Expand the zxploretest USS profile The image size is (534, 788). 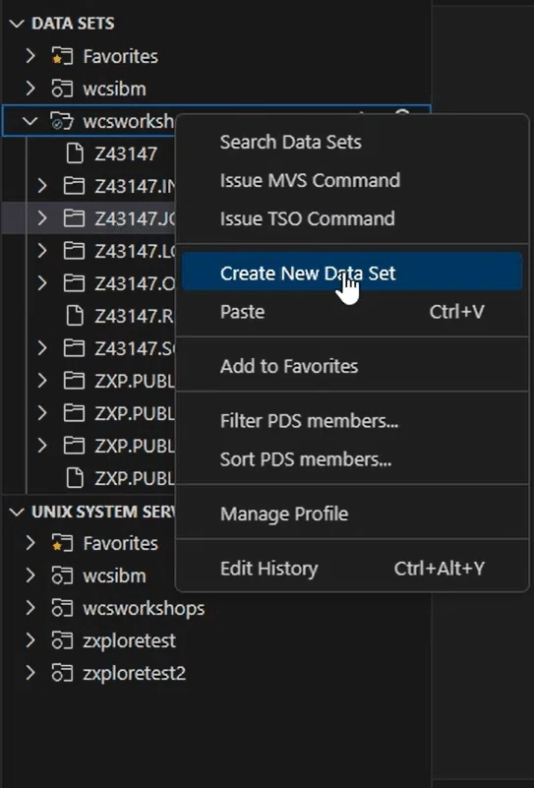30,640
